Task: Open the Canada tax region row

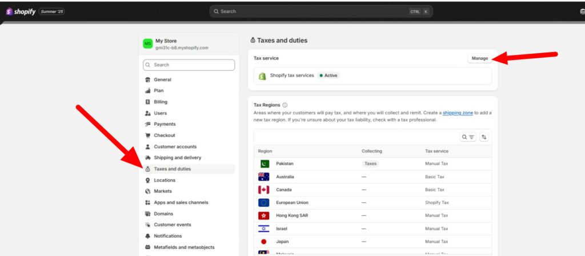Action: 372,190
